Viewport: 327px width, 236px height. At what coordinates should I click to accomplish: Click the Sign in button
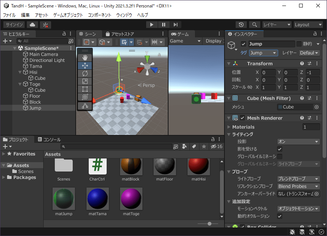14,25
